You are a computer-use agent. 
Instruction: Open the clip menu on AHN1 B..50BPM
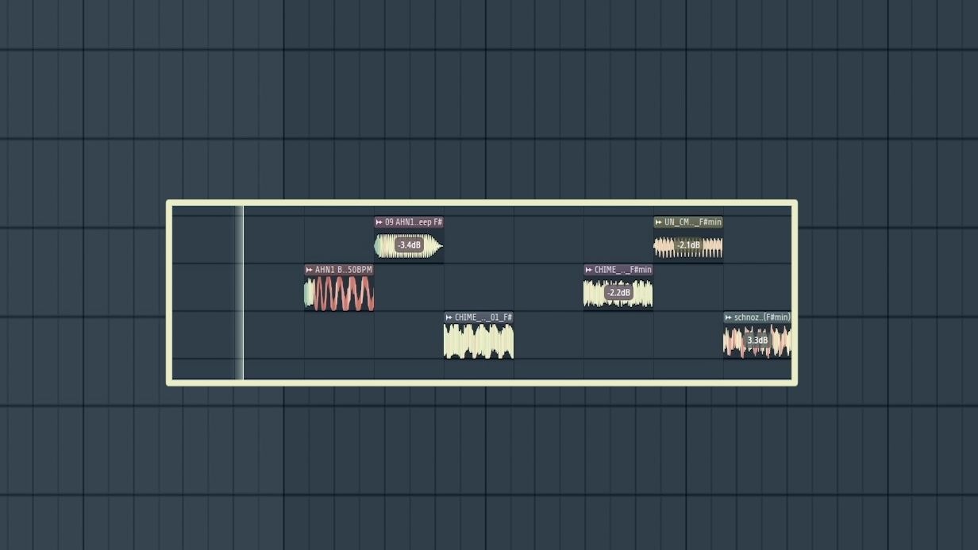tap(308, 269)
